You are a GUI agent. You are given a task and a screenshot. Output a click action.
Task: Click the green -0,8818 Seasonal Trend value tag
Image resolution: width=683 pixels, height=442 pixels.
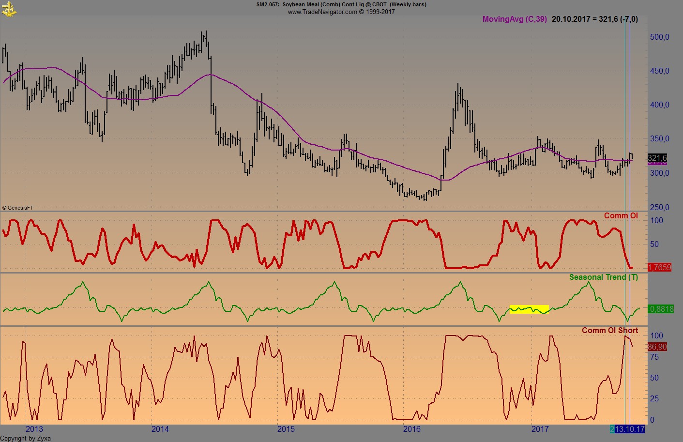pyautogui.click(x=660, y=309)
